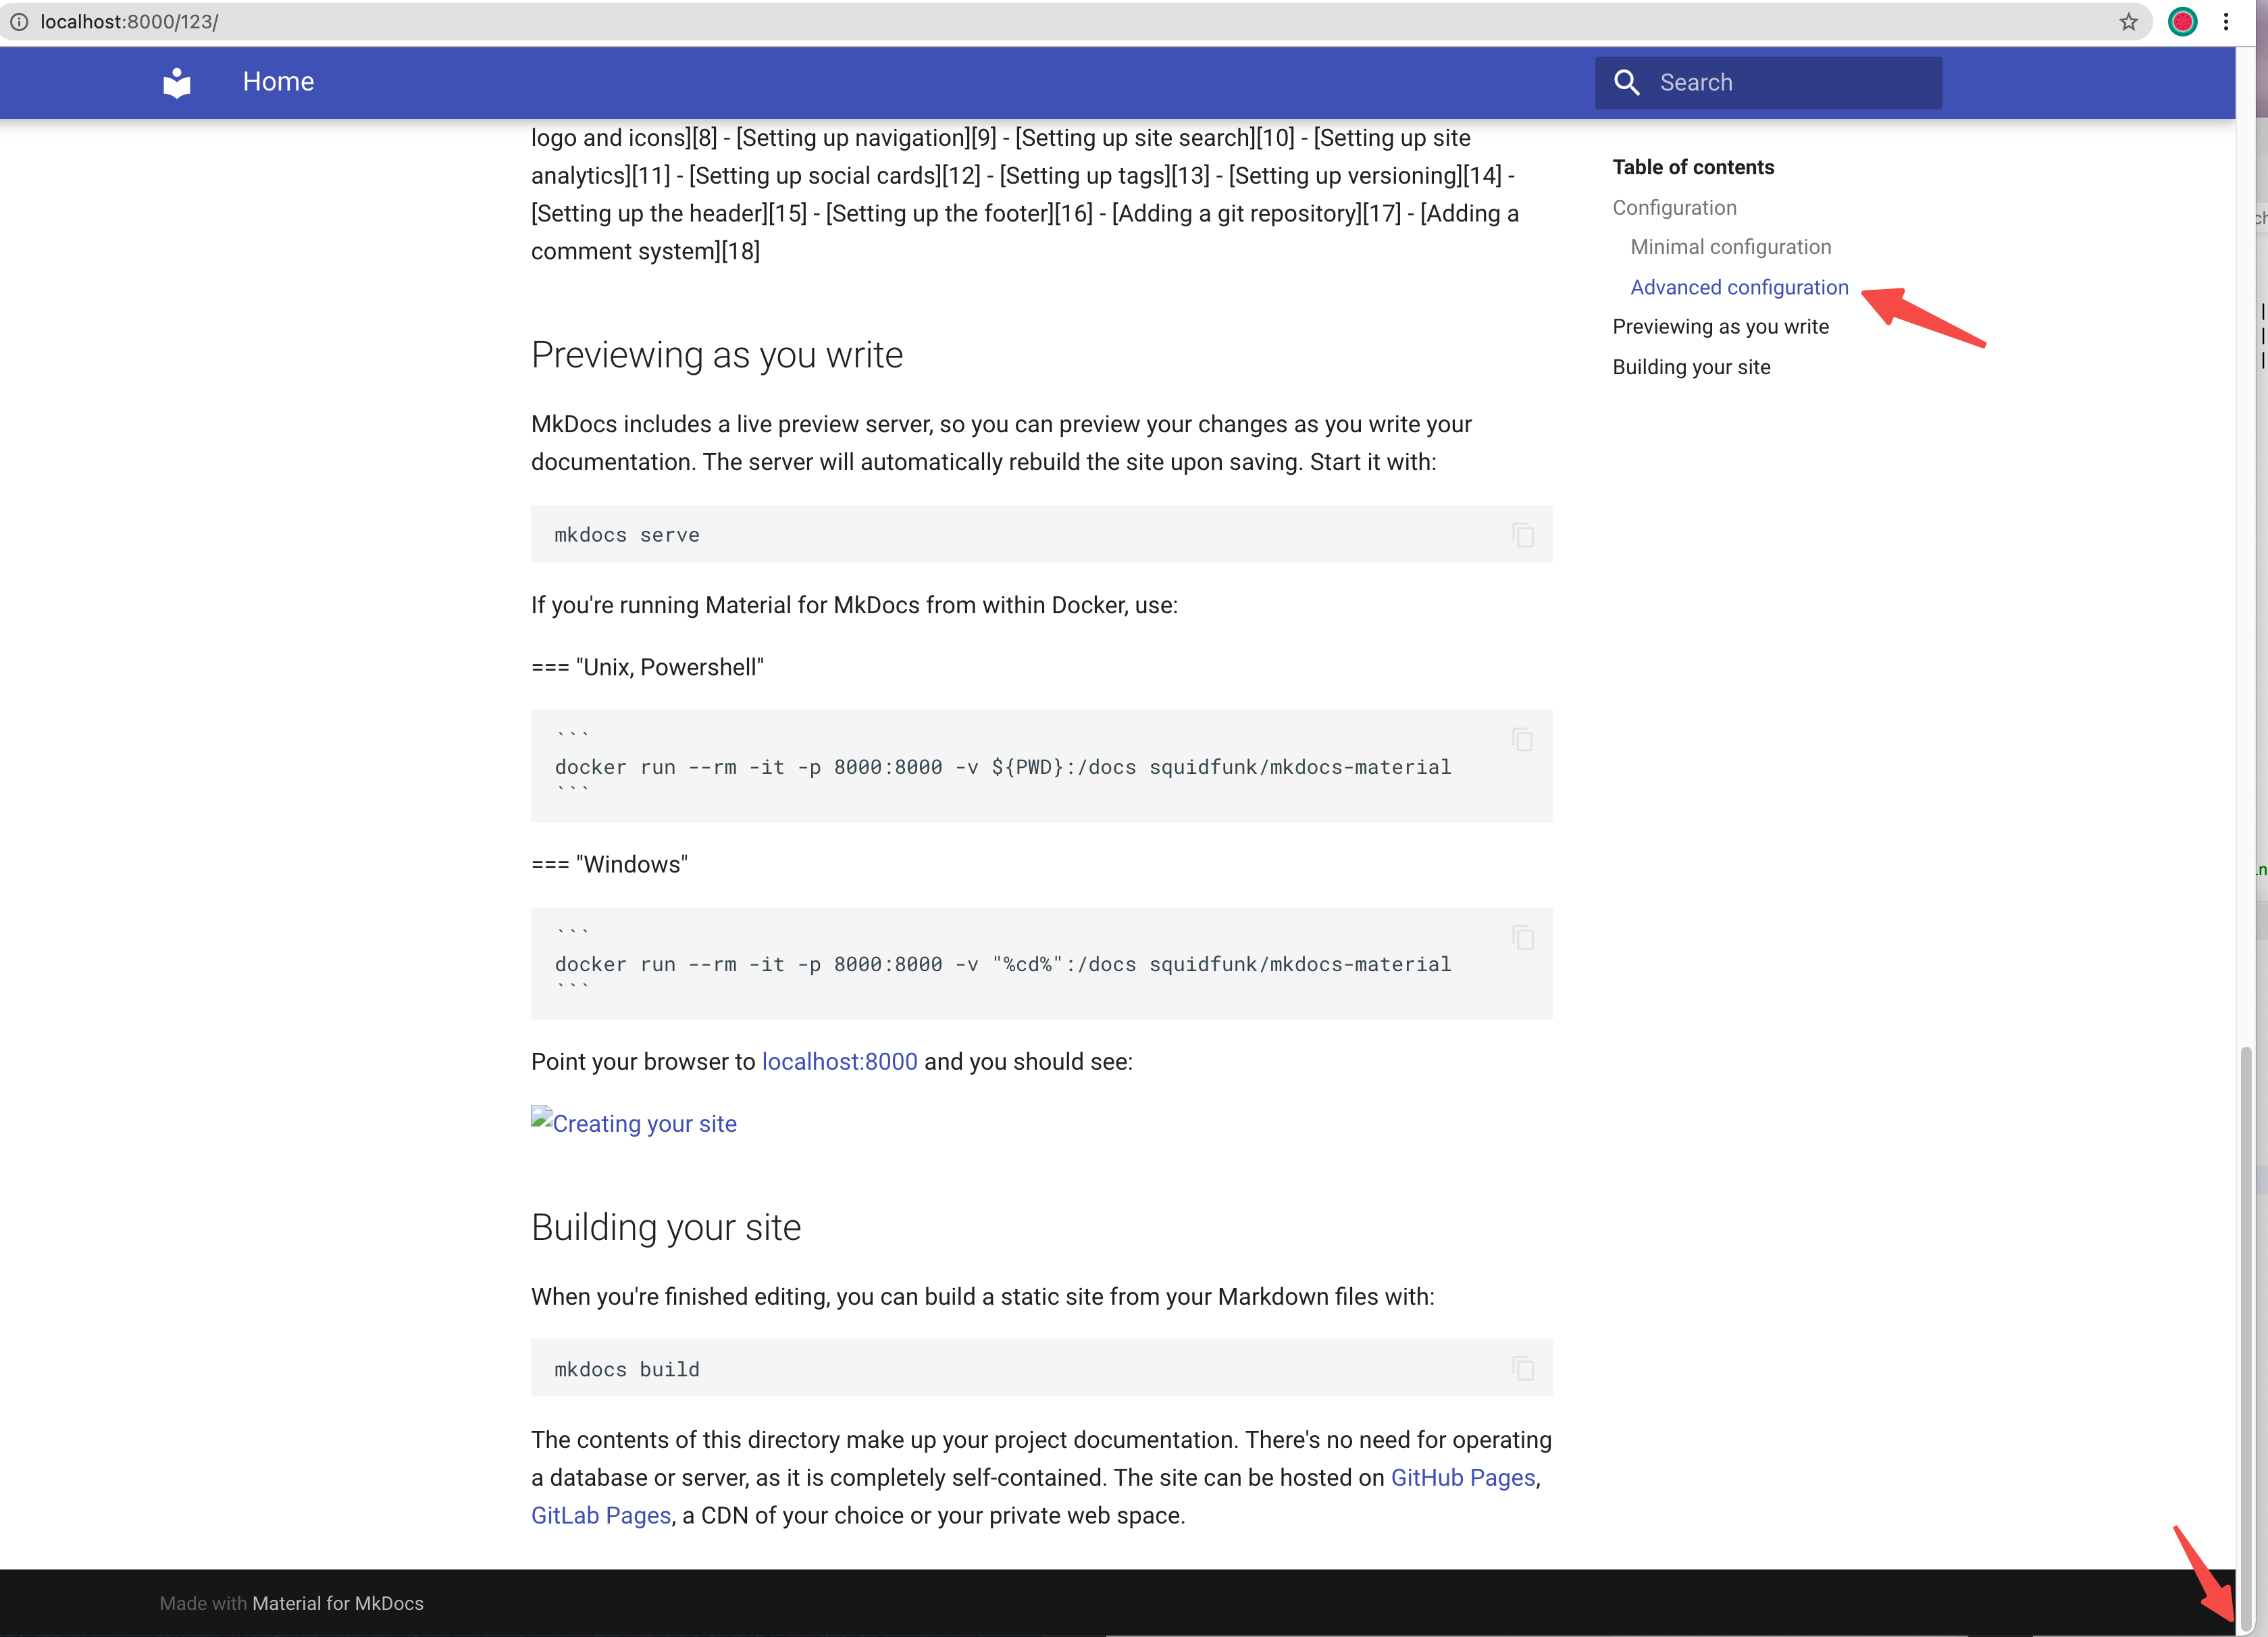Jump to Building your site section
The width and height of the screenshot is (2268, 1637).
1691,367
